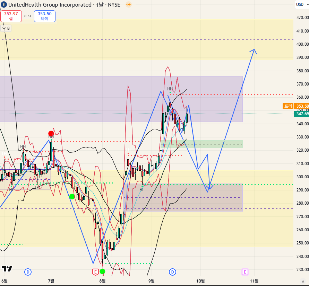Viewport: 309px width, 286px height.
Task: Click the 420.00 price axis label
Action: pos(302,18)
